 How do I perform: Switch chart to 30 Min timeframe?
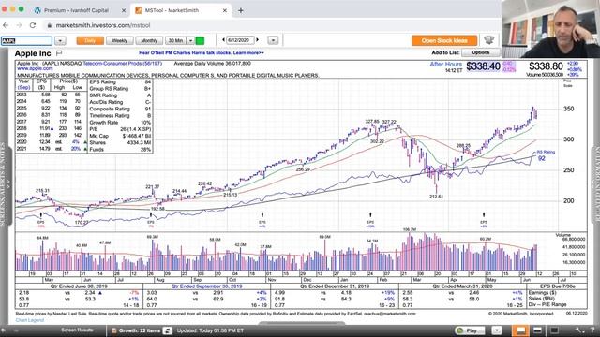175,40
